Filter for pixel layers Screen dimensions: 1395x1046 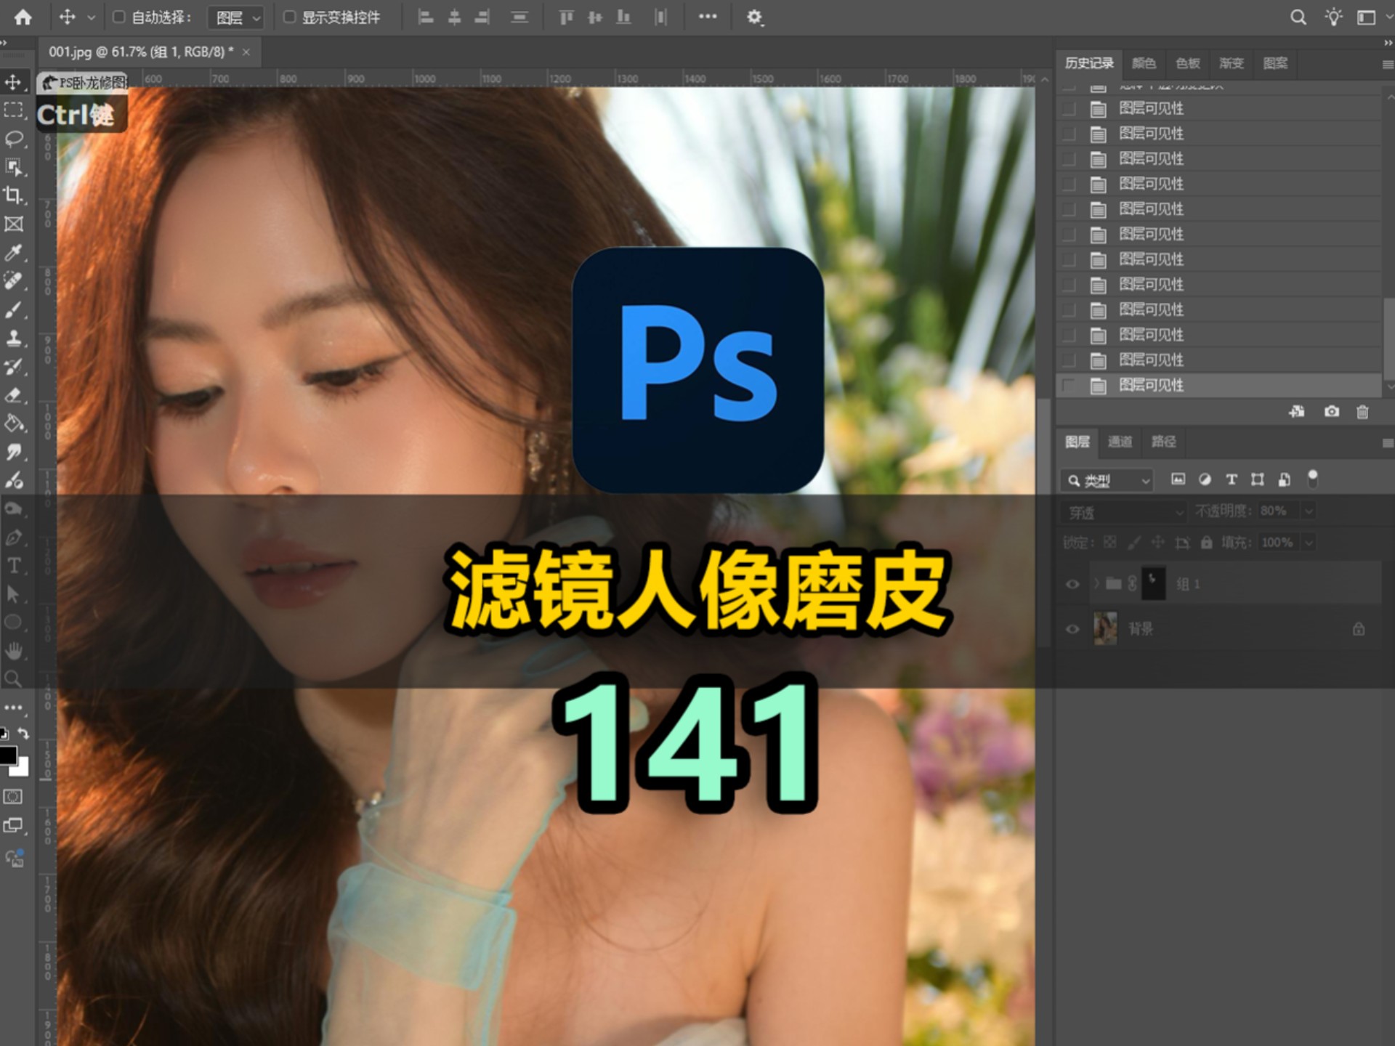[x=1178, y=479]
